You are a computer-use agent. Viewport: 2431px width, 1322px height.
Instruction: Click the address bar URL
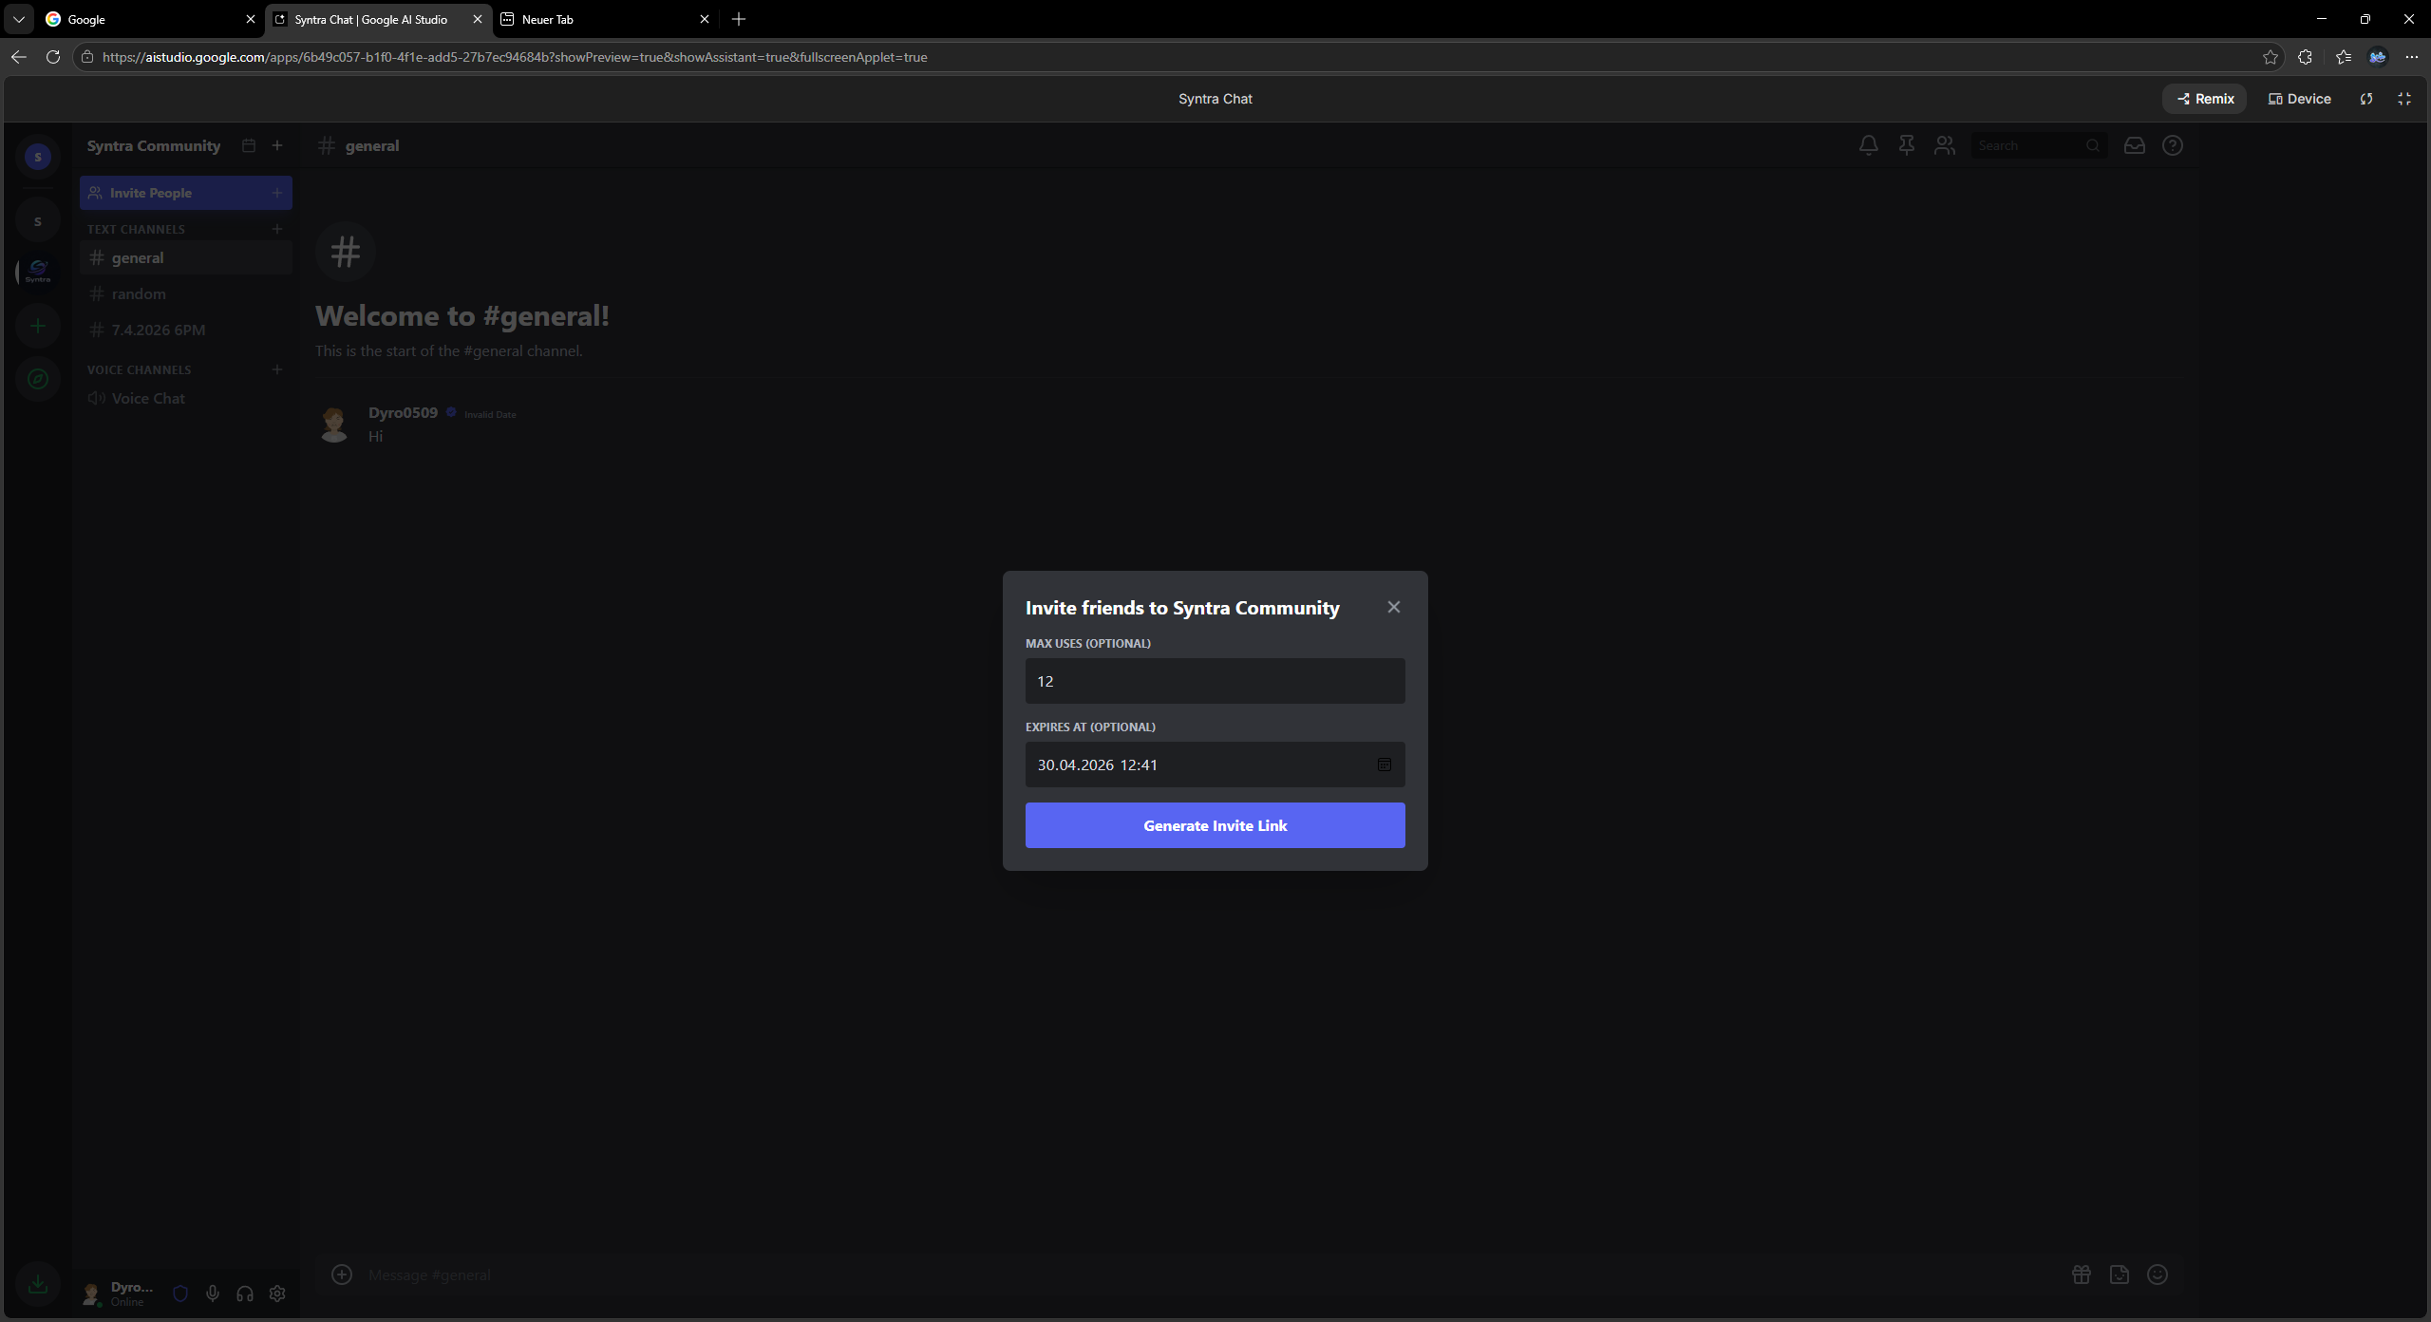515,57
